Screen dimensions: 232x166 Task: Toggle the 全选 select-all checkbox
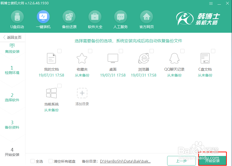click(x=32, y=161)
